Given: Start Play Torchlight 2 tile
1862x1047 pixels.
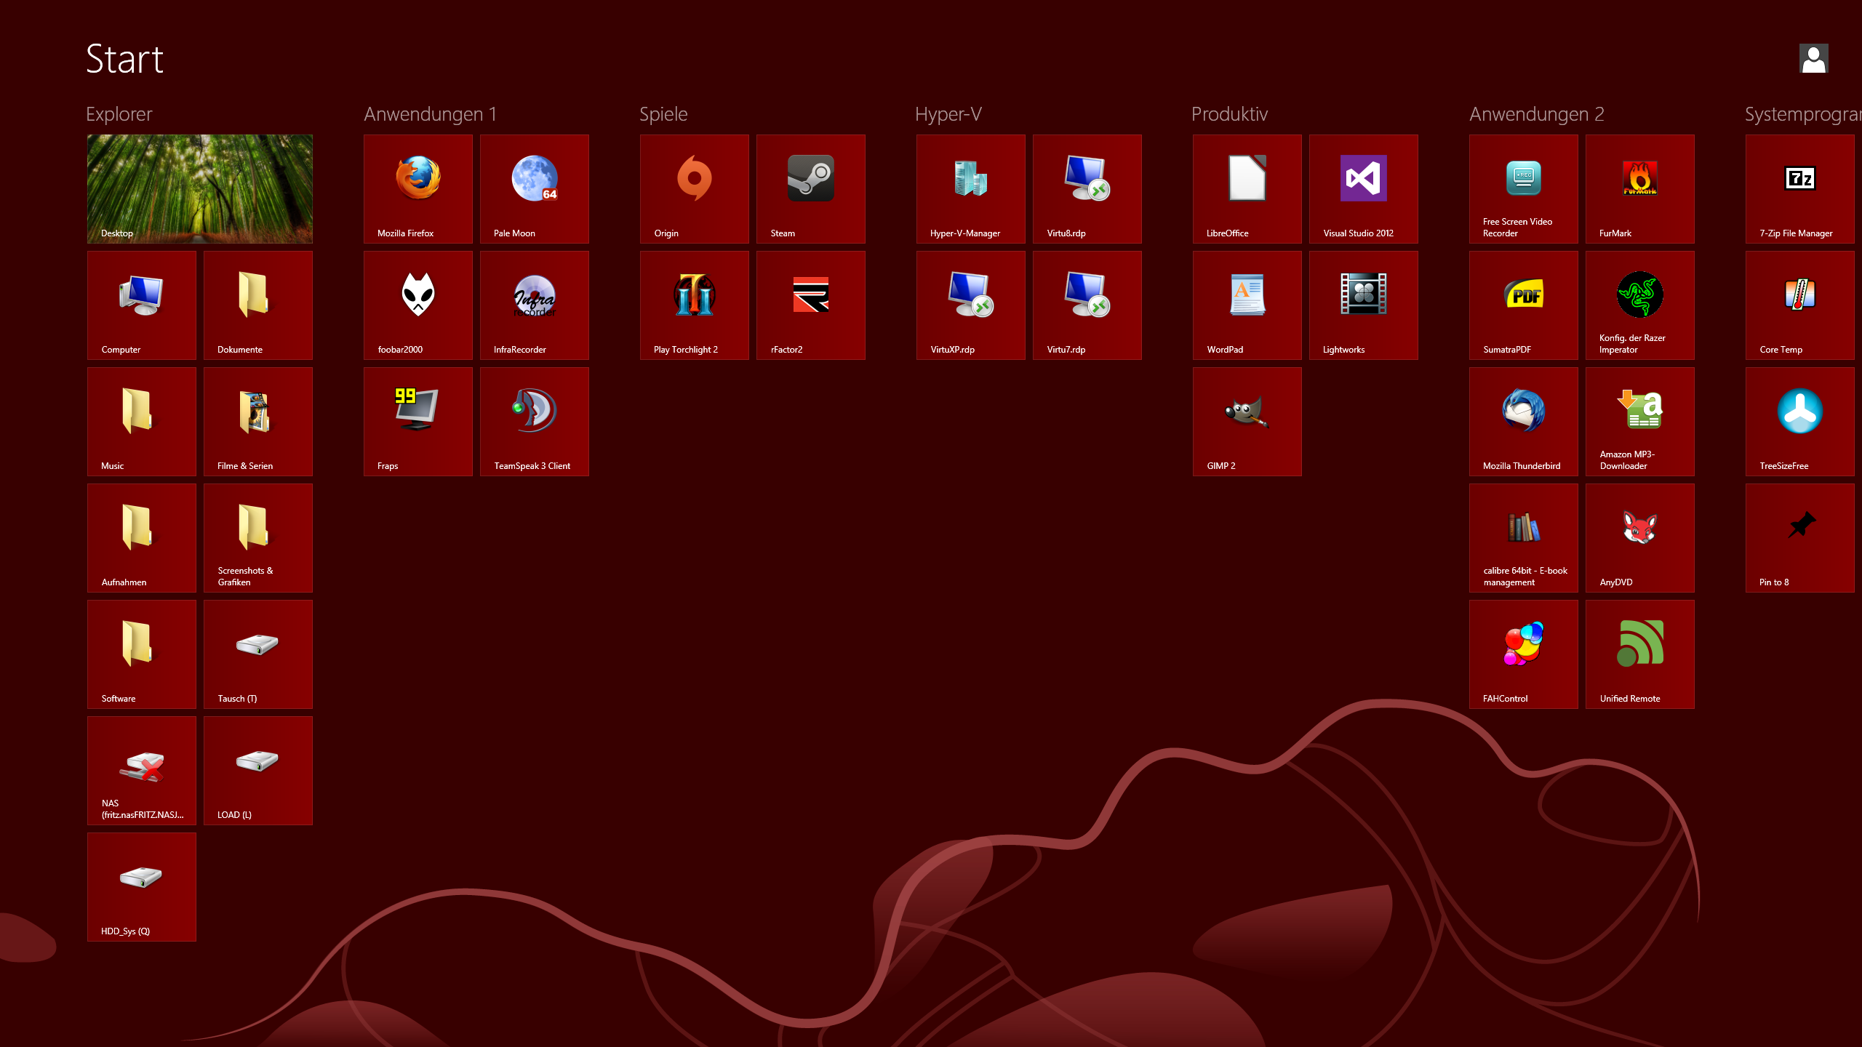Looking at the screenshot, I should (695, 305).
